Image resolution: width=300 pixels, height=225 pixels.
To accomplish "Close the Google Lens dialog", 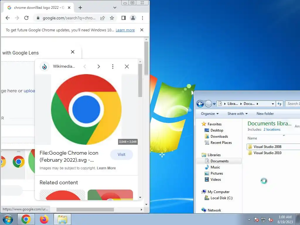I will (73, 52).
